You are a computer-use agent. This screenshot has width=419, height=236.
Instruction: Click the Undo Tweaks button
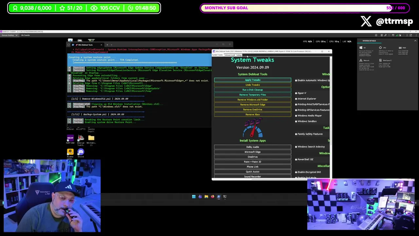252,85
